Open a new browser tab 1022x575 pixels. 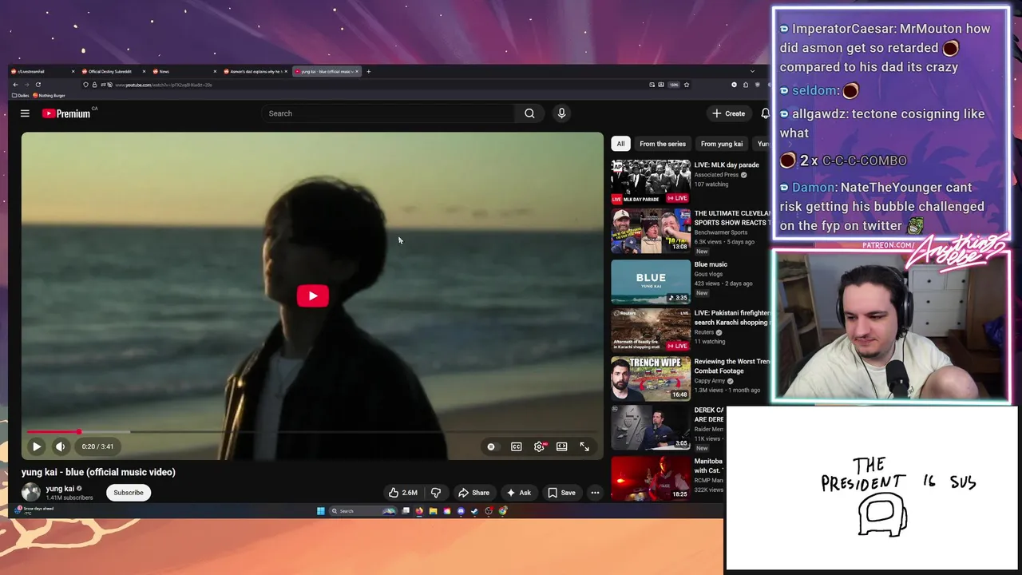[368, 72]
